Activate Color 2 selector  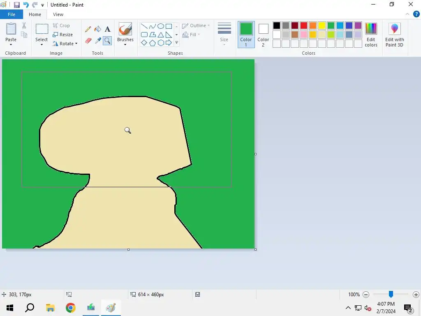click(263, 35)
